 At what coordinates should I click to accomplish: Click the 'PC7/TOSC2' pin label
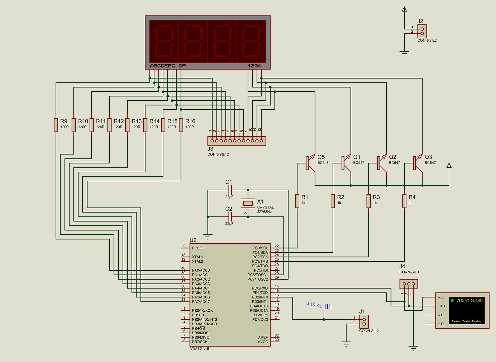(258, 279)
